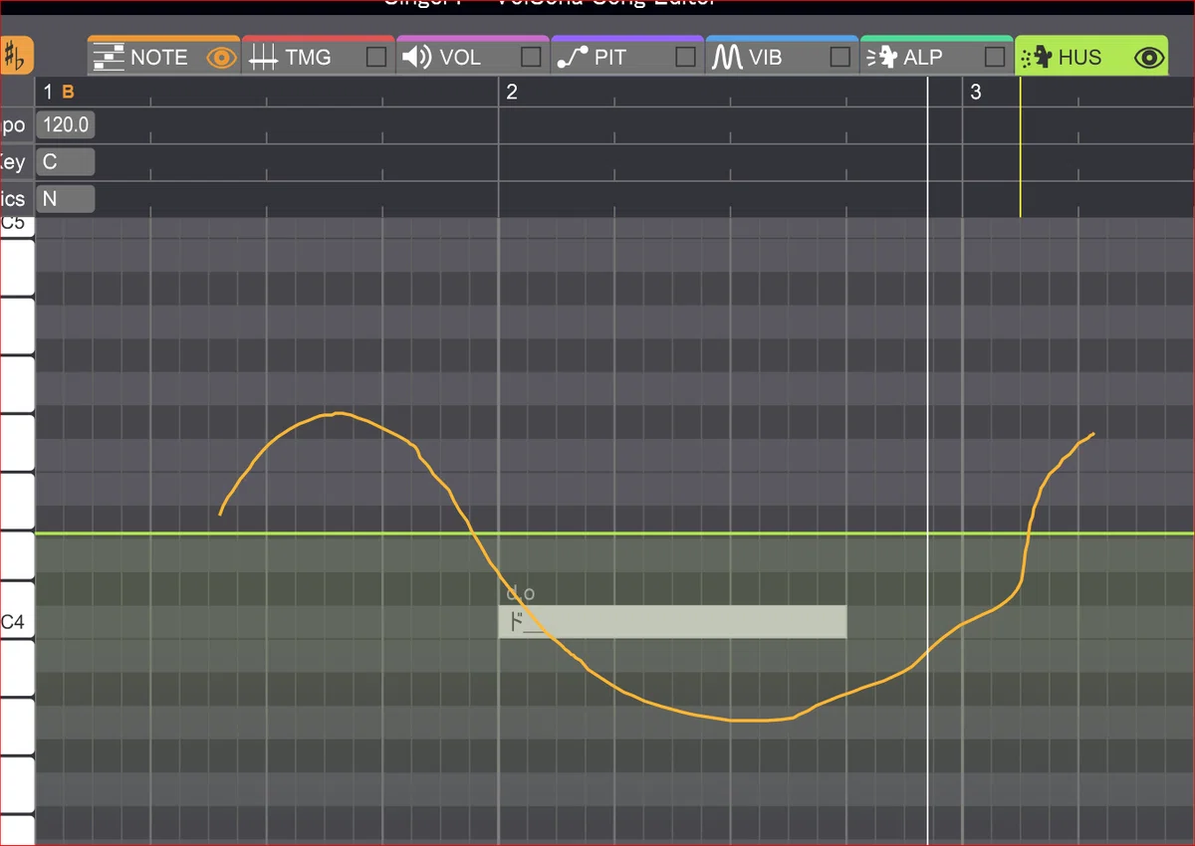The width and height of the screenshot is (1195, 846).
Task: Toggle the NOTE tab eye visibility
Action: pyautogui.click(x=221, y=58)
